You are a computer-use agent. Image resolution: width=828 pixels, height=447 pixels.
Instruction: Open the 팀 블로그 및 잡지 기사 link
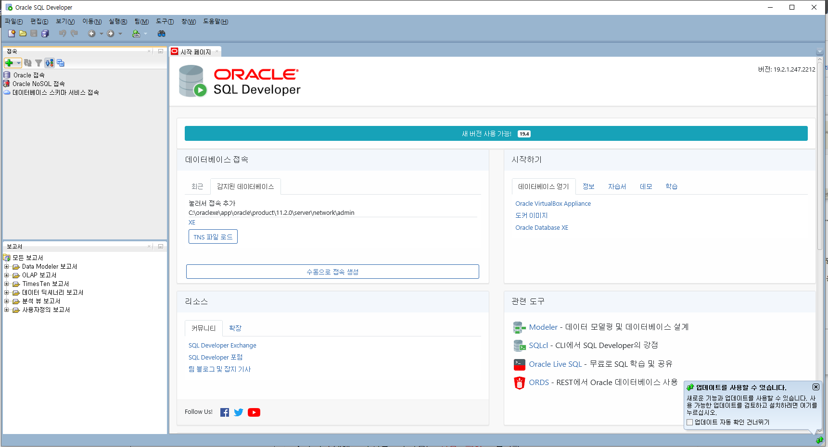tap(220, 369)
